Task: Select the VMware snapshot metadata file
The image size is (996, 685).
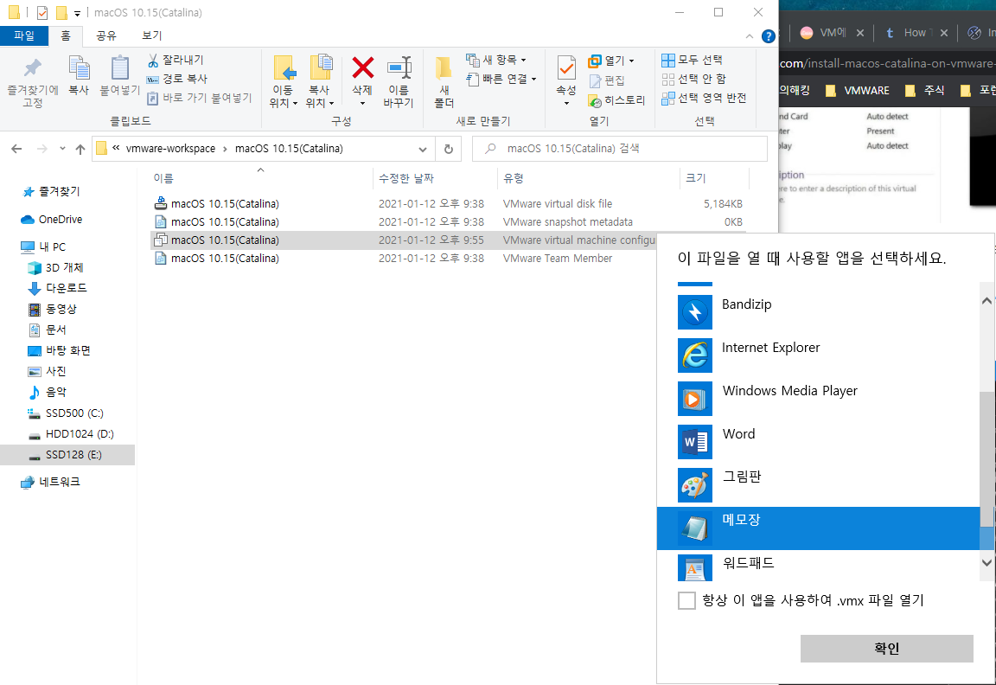Action: [448, 221]
